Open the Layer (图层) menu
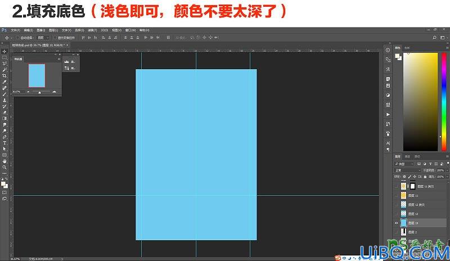Image resolution: width=450 pixels, height=261 pixels. pos(53,30)
